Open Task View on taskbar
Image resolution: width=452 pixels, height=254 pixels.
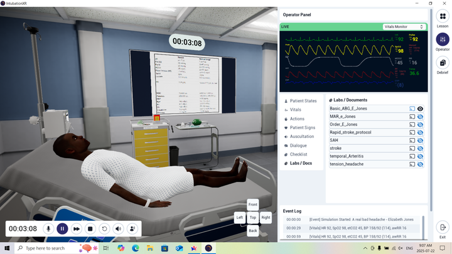click(x=106, y=248)
